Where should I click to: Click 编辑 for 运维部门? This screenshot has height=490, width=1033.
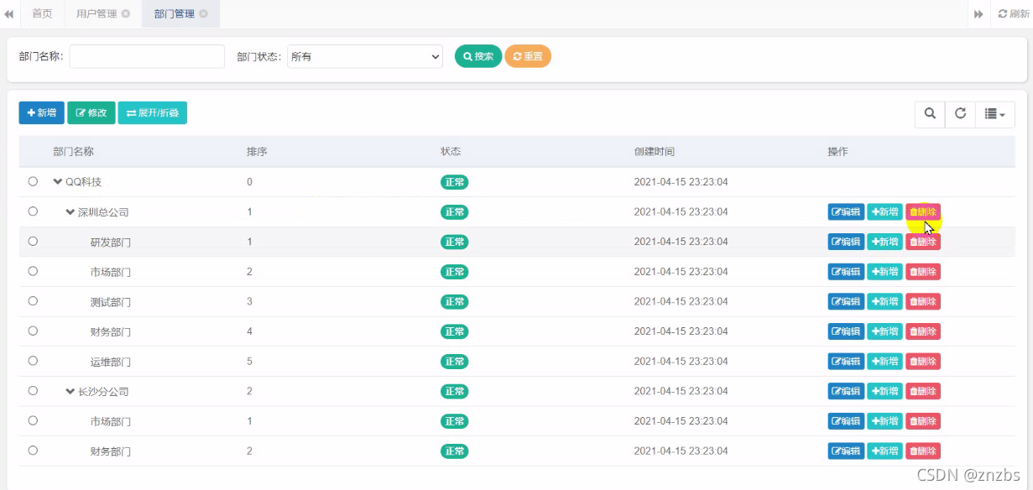point(846,362)
